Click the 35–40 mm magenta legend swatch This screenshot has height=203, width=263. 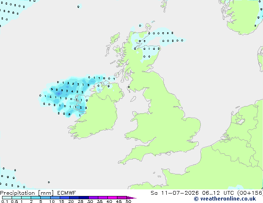point(102,198)
